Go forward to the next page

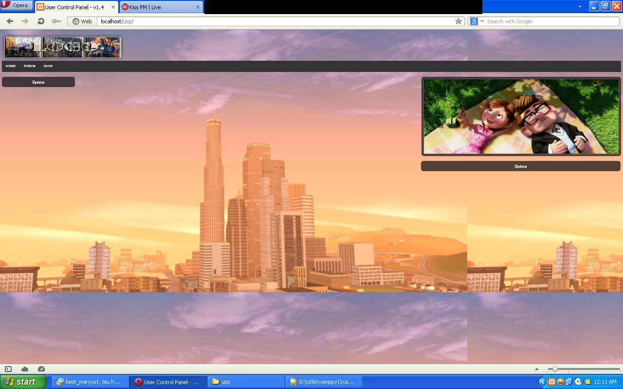click(25, 21)
